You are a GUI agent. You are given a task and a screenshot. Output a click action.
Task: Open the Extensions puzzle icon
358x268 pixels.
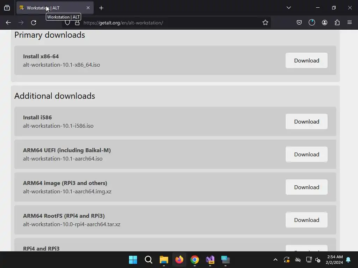pyautogui.click(x=337, y=23)
